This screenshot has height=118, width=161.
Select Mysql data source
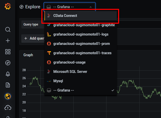(x=80, y=81)
